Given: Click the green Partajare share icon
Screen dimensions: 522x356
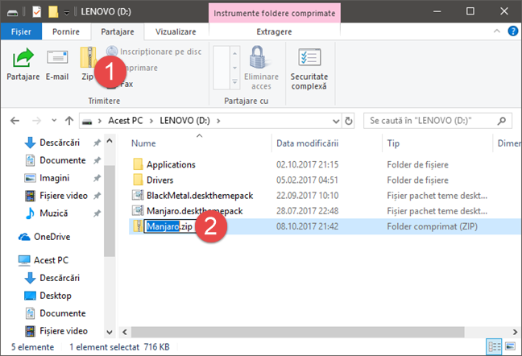Looking at the screenshot, I should pyautogui.click(x=23, y=58).
